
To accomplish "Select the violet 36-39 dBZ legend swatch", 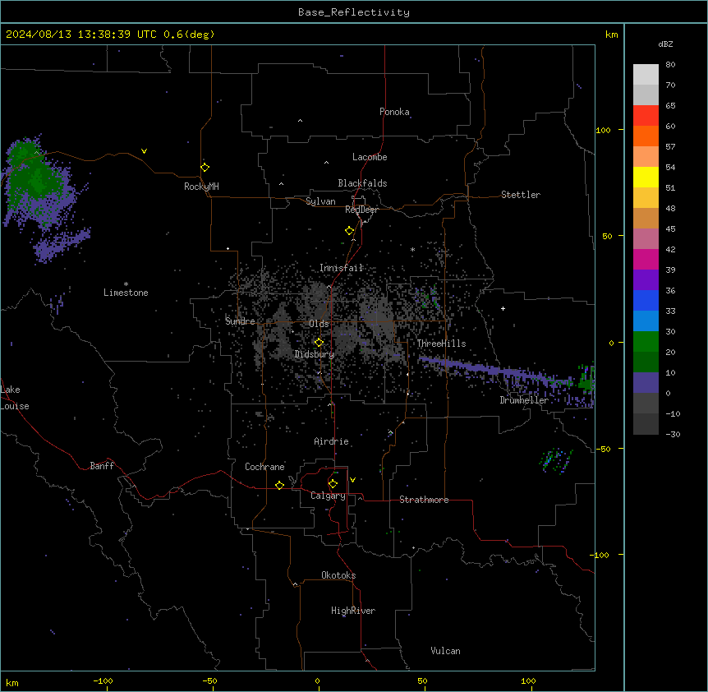I will [x=646, y=279].
